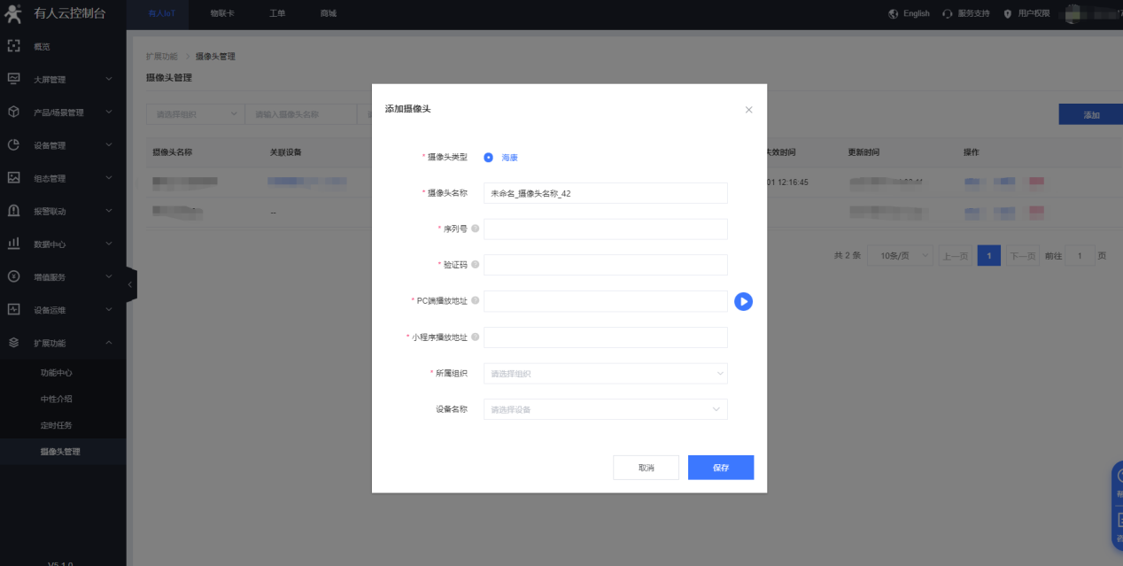Switch to the 物联卡 top tab

222,14
